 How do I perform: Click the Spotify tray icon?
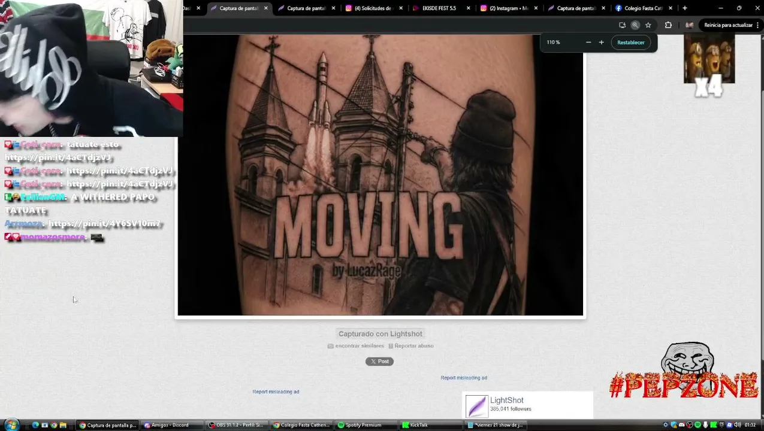point(697,425)
